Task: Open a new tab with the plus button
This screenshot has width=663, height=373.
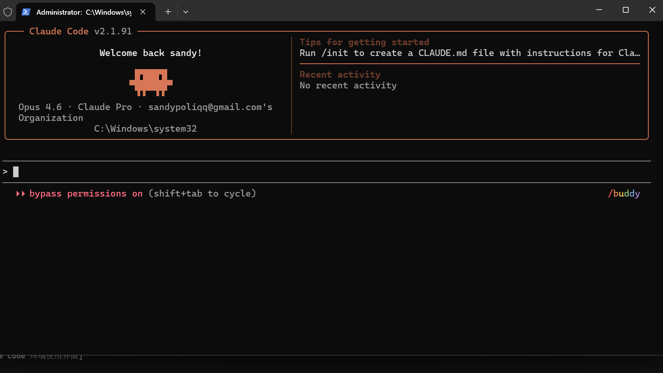Action: pyautogui.click(x=168, y=12)
